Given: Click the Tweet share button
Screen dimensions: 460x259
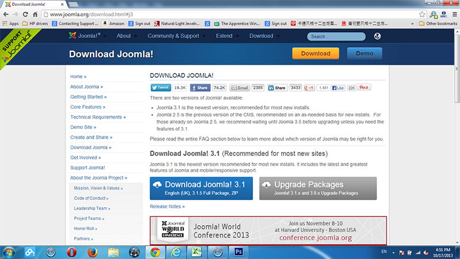Looking at the screenshot, I should click(x=160, y=87).
